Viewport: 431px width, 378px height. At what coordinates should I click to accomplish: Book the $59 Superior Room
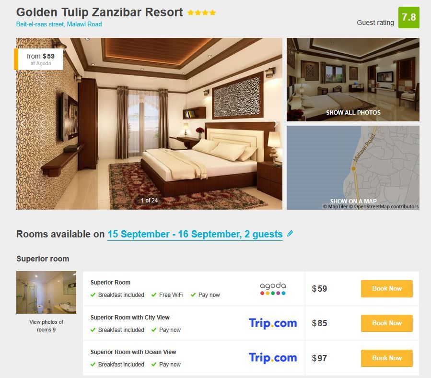pyautogui.click(x=387, y=289)
